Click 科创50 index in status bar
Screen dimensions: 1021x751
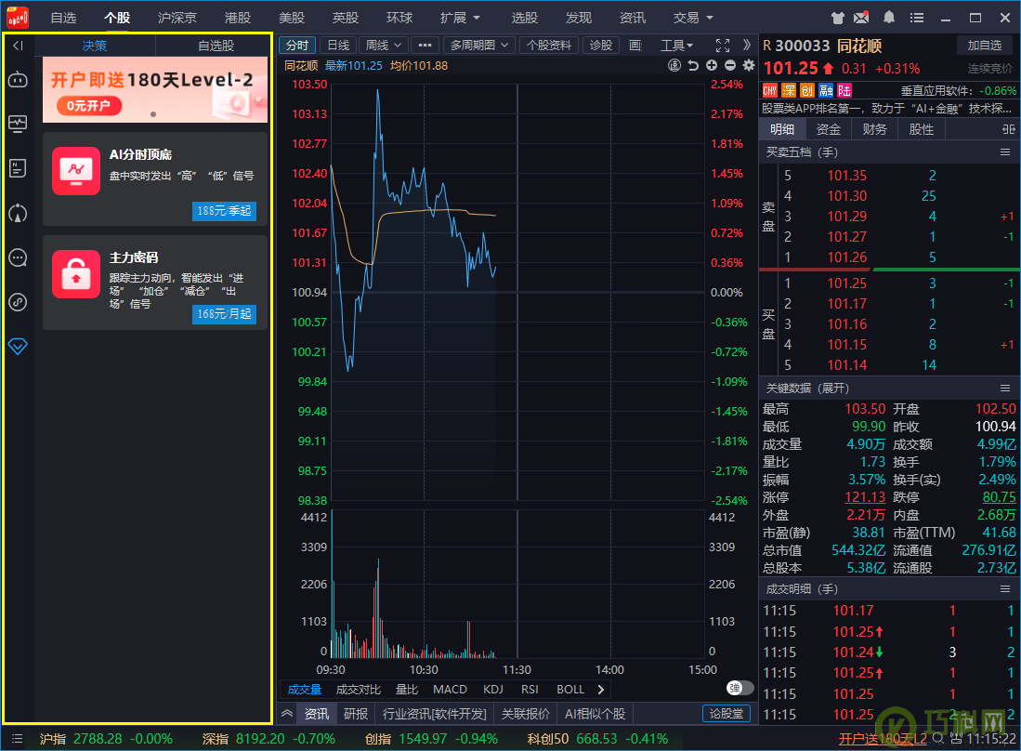597,739
